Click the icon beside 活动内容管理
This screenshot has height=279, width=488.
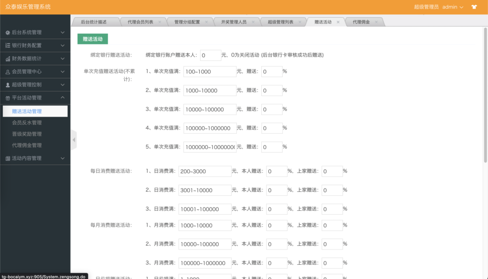click(x=8, y=159)
